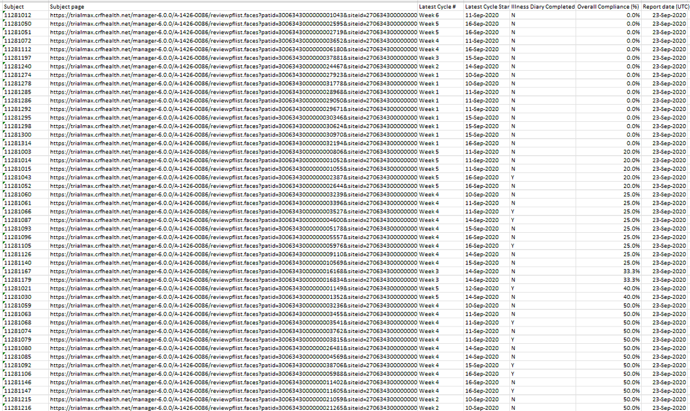Screen dimensions: 690x411
Task: Click the cycle start date for subject 11281197
Action: (481, 57)
